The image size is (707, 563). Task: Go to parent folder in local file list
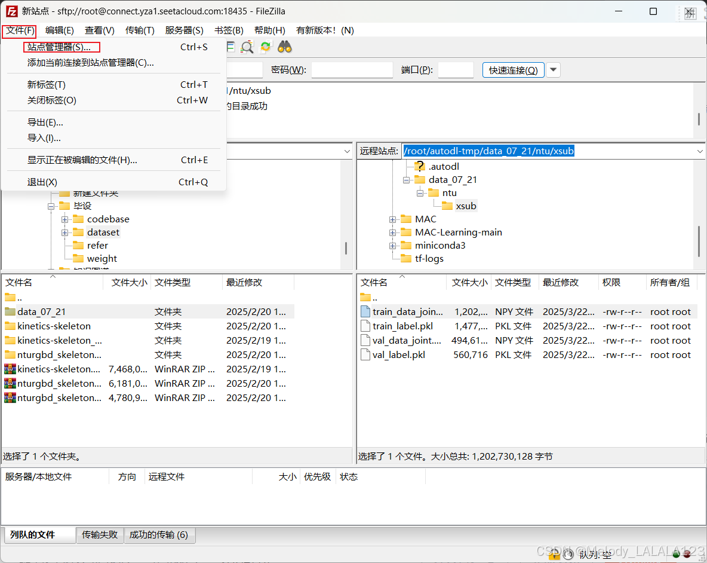coord(14,297)
